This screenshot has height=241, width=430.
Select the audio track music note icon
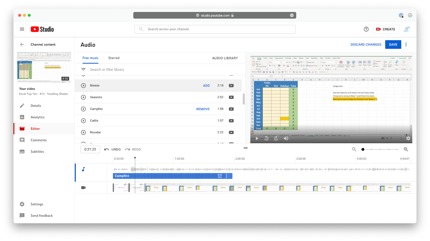[83, 169]
